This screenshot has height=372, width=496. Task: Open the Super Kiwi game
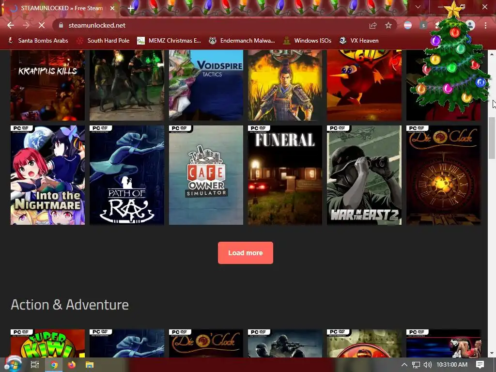coord(48,343)
